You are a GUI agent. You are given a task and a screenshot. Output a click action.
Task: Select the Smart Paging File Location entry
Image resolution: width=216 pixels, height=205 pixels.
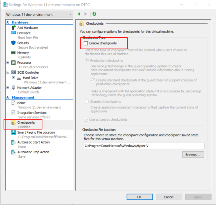(x=36, y=132)
